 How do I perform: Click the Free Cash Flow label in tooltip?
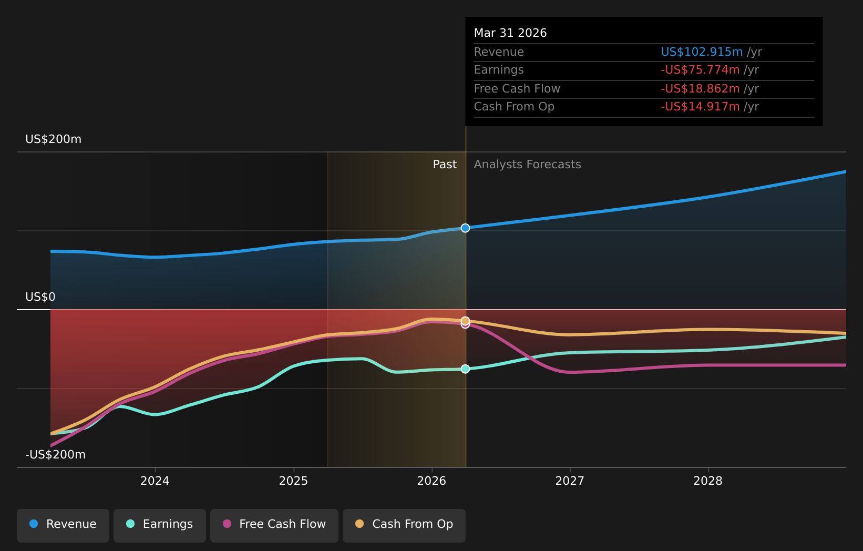[x=517, y=89]
